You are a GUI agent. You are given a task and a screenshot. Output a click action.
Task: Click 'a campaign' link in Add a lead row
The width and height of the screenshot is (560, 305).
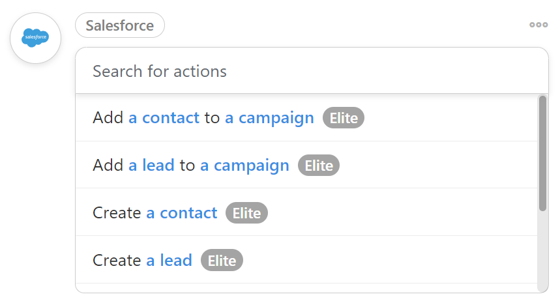pos(244,166)
